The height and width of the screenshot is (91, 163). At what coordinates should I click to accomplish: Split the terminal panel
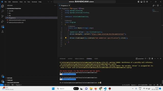point(150,59)
